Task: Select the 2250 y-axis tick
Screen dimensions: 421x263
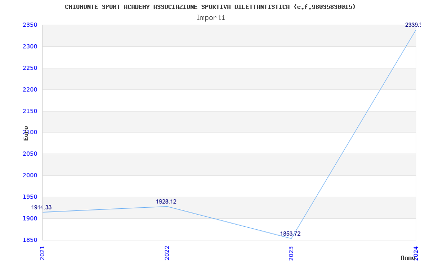Action: click(30, 68)
